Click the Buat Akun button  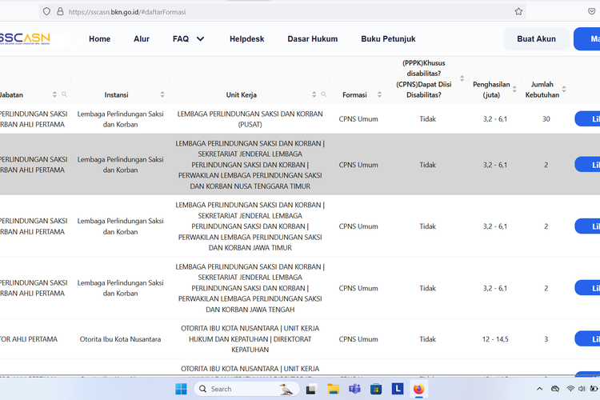pos(536,38)
